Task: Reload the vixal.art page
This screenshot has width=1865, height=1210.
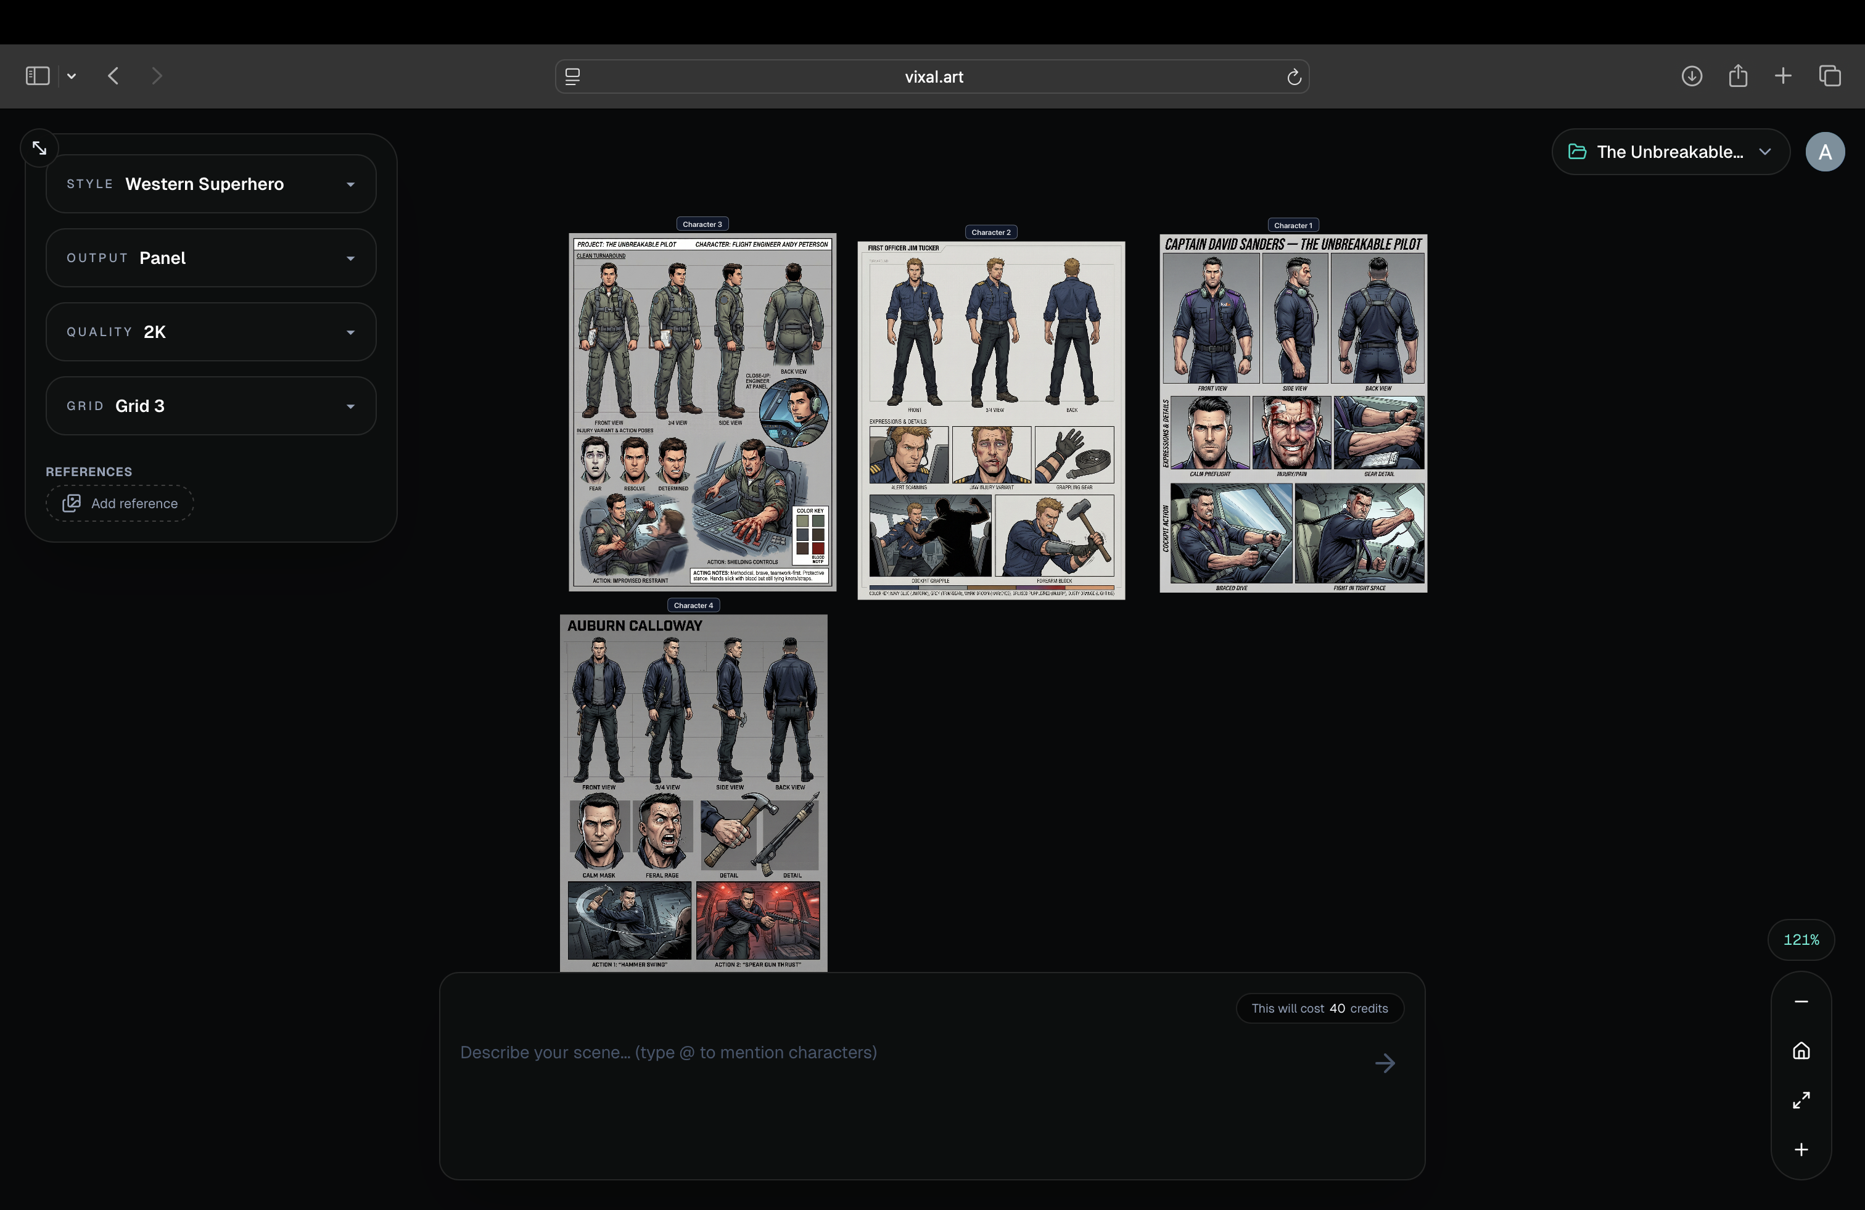Action: click(1294, 76)
